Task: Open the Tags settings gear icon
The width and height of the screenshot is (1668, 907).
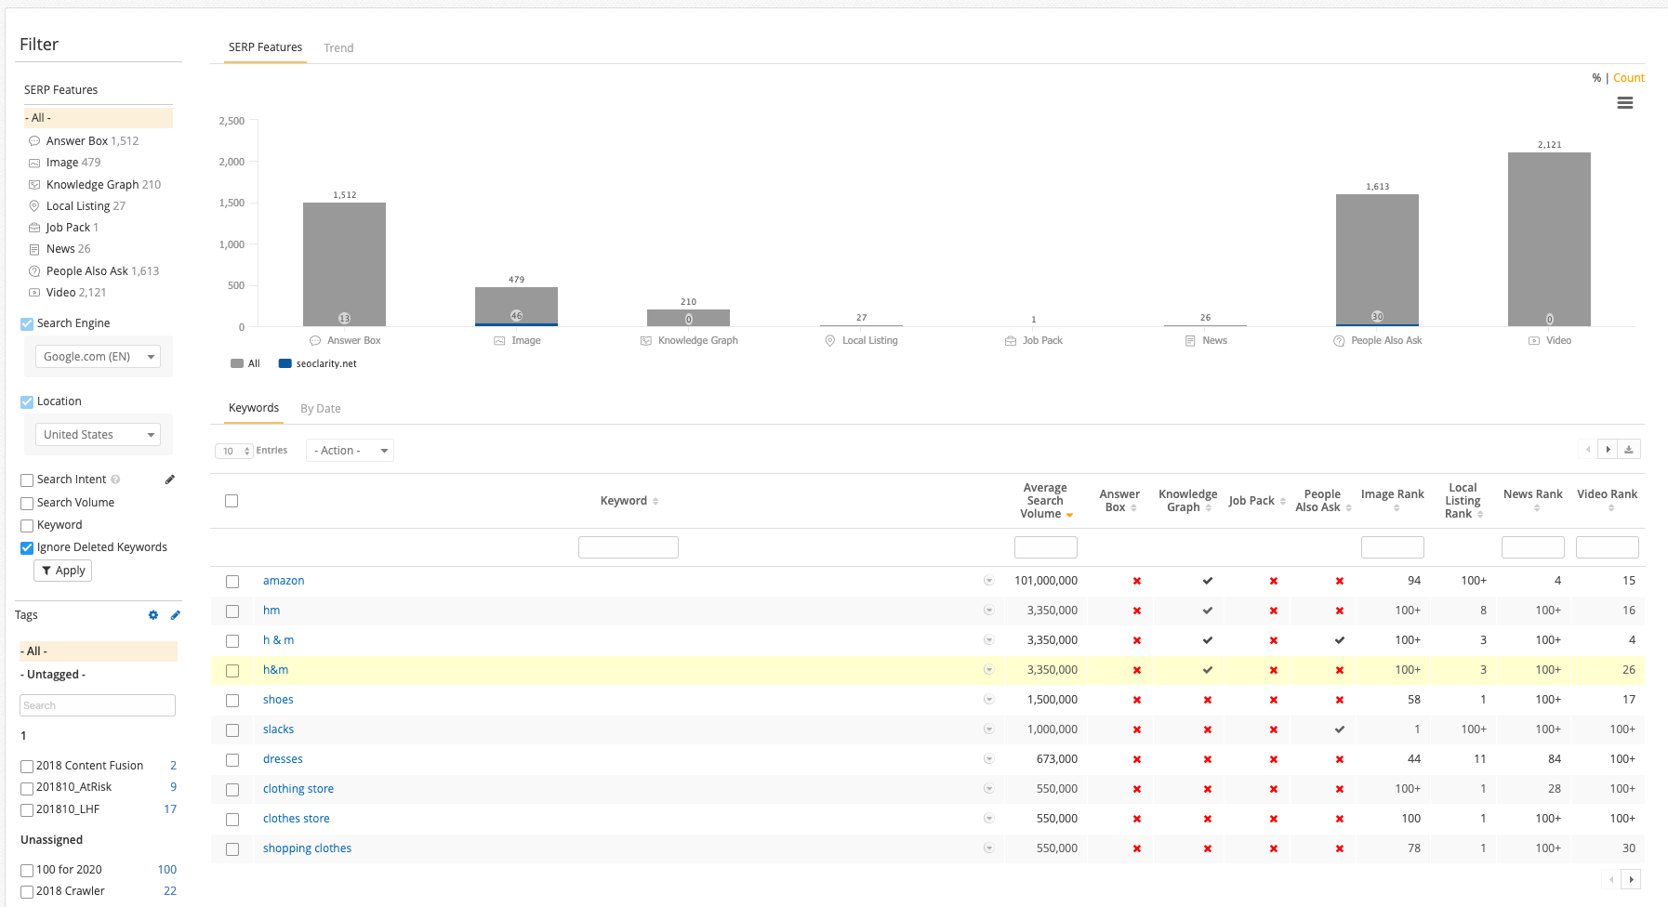Action: [152, 614]
